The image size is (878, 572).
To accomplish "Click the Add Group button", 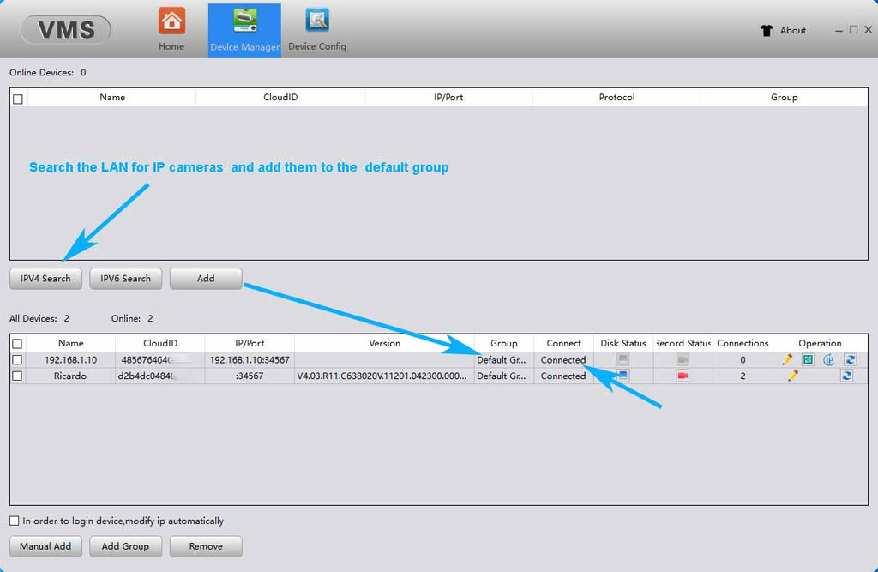I will [125, 546].
